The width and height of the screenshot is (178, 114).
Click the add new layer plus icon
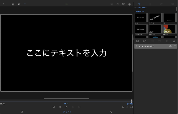click(x=137, y=41)
